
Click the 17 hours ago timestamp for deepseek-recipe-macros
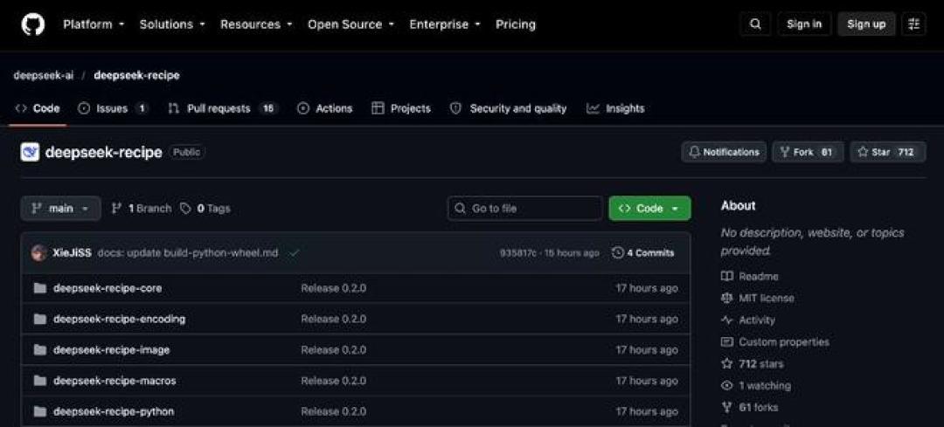coord(647,381)
